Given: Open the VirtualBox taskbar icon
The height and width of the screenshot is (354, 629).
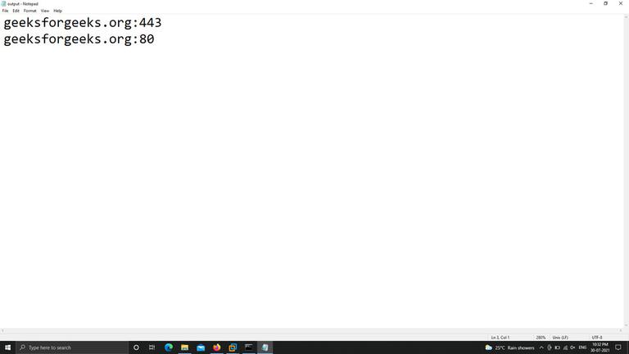Looking at the screenshot, I should (233, 347).
